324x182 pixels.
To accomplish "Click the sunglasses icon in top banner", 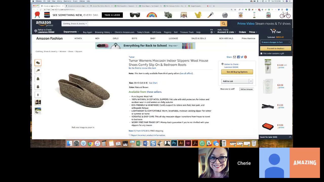I will point(135,15).
